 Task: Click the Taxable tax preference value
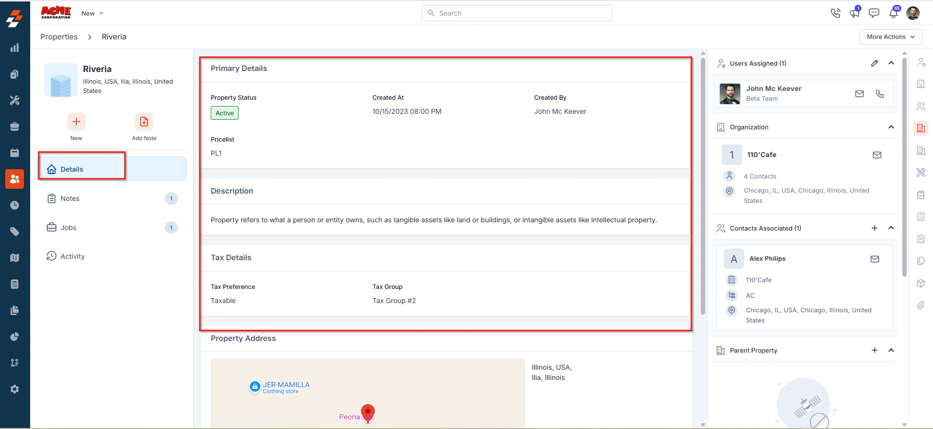tap(223, 301)
